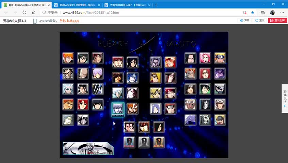The width and height of the screenshot is (288, 163).
Task: Open browser collections icon
Action: tap(263, 13)
